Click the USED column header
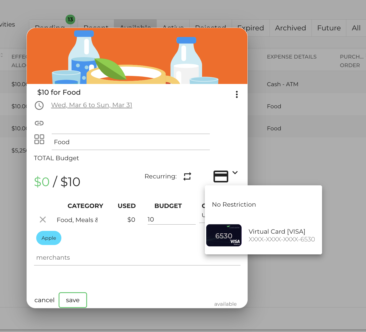The image size is (366, 332). click(127, 206)
